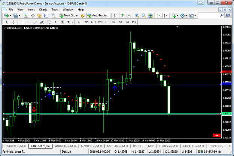Tile windows with the colored grid icon
The image size is (234, 156).
coord(151,15)
